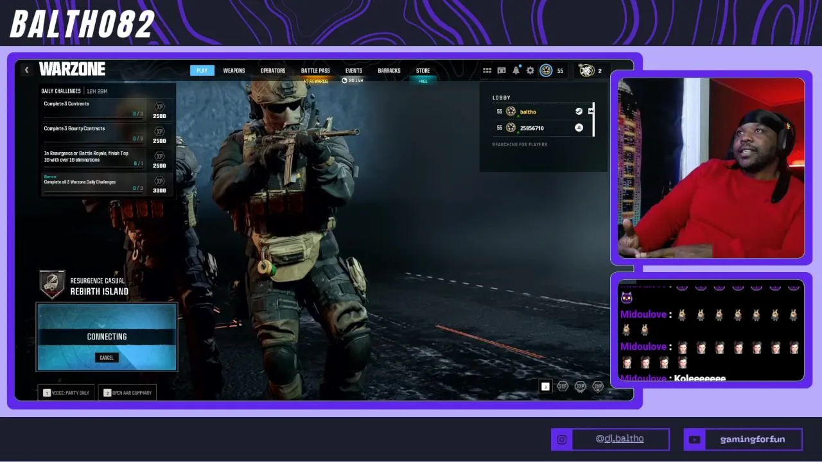Click rank emblem next to baltho
The image size is (822, 462).
coord(511,112)
